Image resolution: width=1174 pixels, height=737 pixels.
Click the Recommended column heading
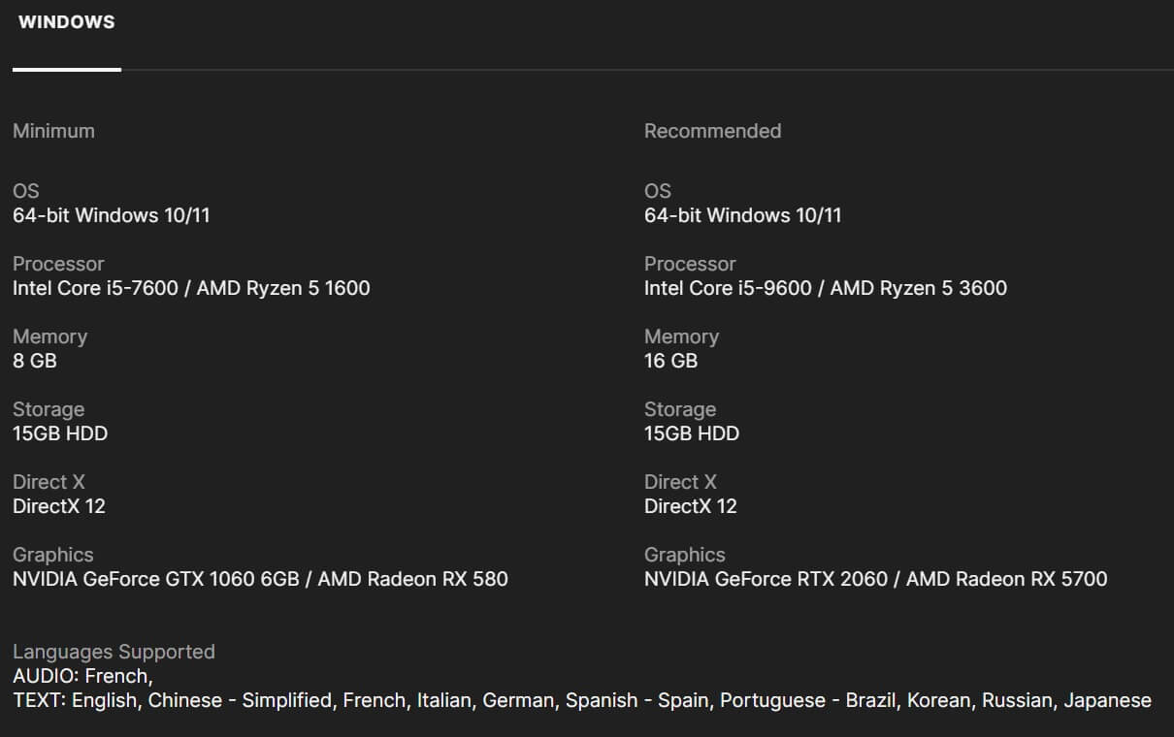712,131
